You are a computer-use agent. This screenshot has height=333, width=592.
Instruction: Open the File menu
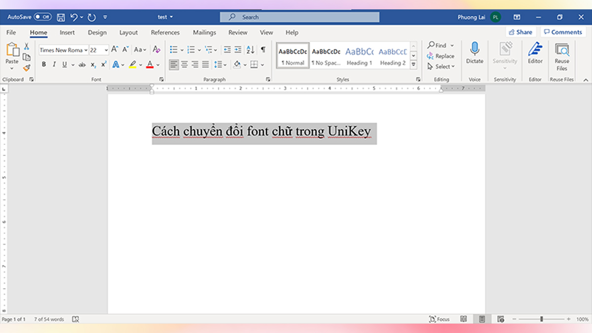click(11, 33)
